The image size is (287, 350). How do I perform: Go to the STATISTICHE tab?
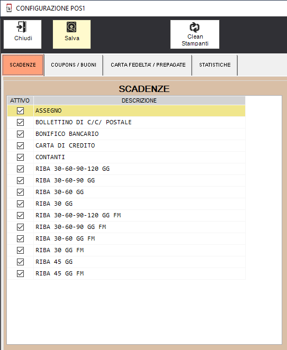(x=215, y=65)
